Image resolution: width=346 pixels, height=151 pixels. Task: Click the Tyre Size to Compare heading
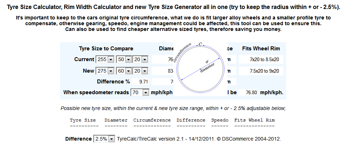(x=106, y=49)
